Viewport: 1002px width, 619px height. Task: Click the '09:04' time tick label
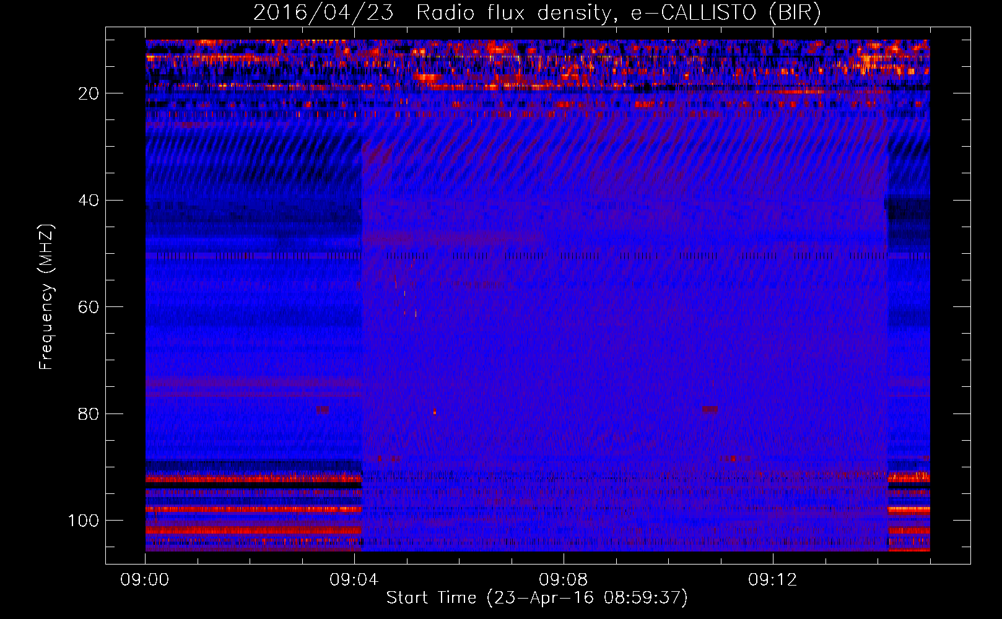coord(354,580)
